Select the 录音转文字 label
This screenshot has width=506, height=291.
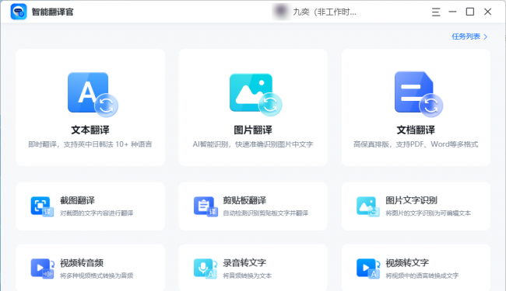tap(244, 263)
